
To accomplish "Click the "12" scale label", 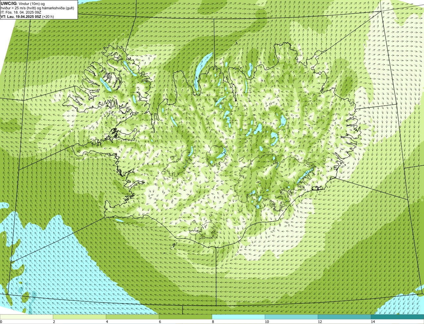I will click(320, 322).
